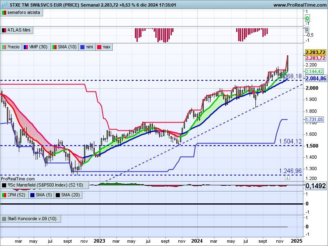Image resolution: width=328 pixels, height=246 pixels.
Task: Click the 1.500 price axis label
Action: (312, 146)
